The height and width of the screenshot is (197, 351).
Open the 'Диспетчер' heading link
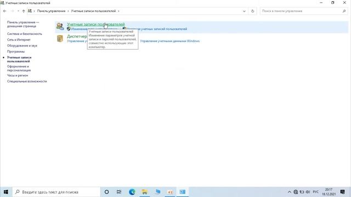[x=77, y=37]
